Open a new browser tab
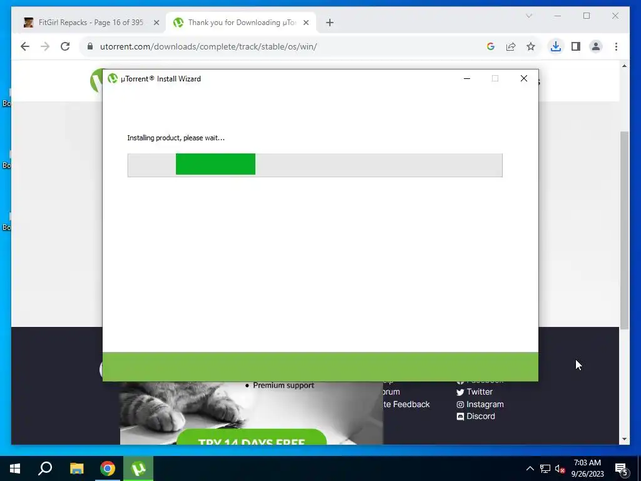Image resolution: width=641 pixels, height=481 pixels. click(x=329, y=23)
